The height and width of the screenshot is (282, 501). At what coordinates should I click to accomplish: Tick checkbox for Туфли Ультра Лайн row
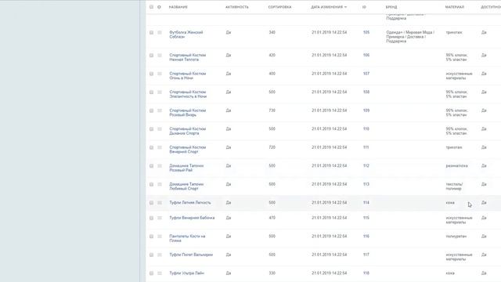151,273
